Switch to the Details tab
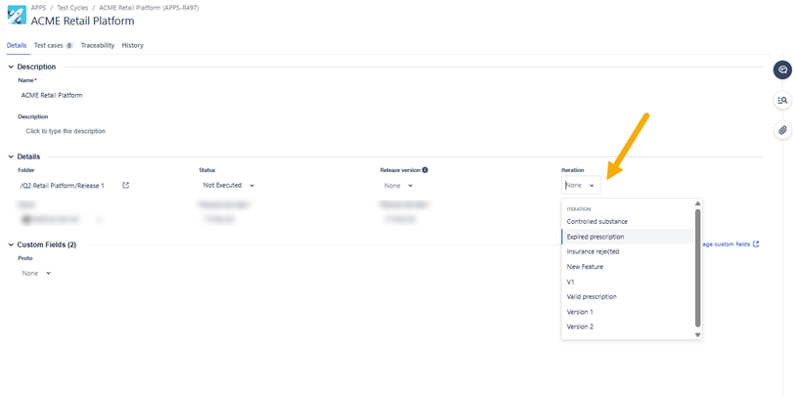The image size is (795, 397). point(17,45)
